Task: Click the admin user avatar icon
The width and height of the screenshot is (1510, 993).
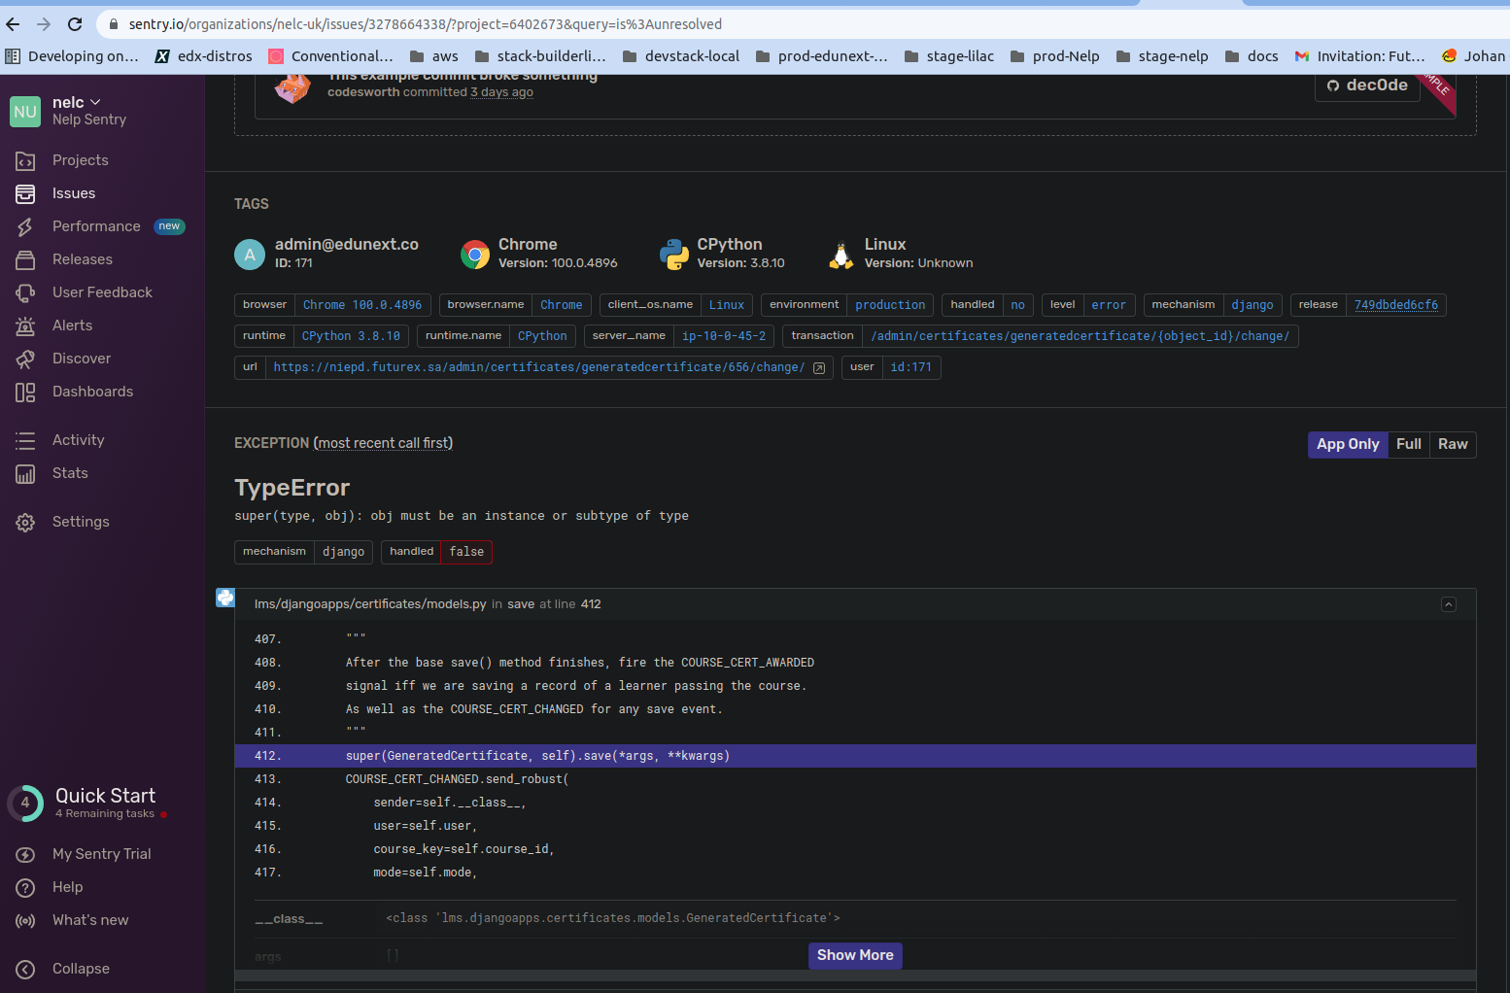Action: click(x=250, y=255)
